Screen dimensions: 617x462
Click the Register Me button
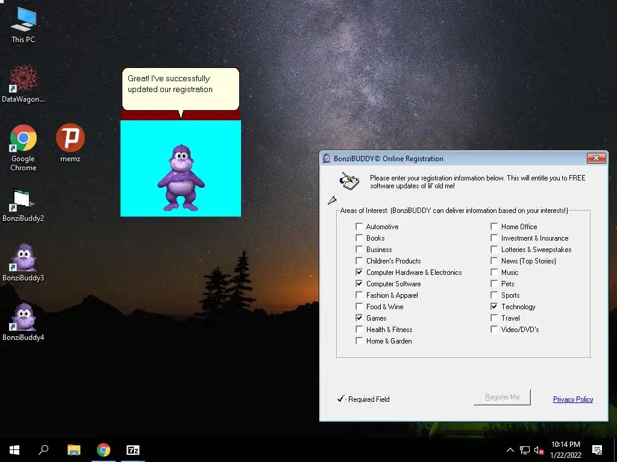coord(502,397)
